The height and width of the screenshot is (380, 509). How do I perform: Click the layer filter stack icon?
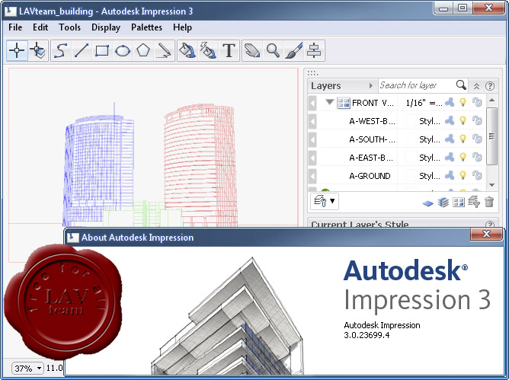(474, 202)
